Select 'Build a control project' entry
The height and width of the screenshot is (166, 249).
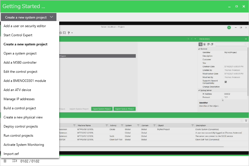[x=20, y=108]
